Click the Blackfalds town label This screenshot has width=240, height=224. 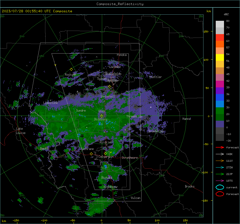113,74
